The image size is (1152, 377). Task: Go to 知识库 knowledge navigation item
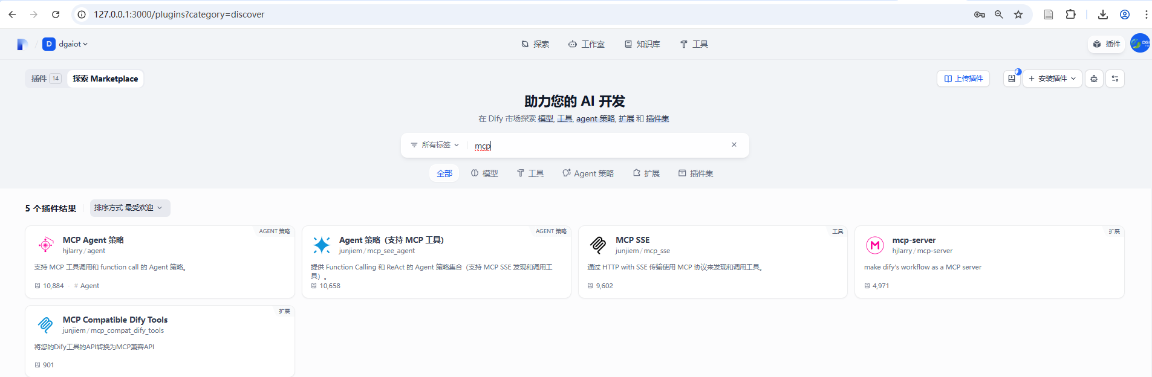click(x=642, y=44)
